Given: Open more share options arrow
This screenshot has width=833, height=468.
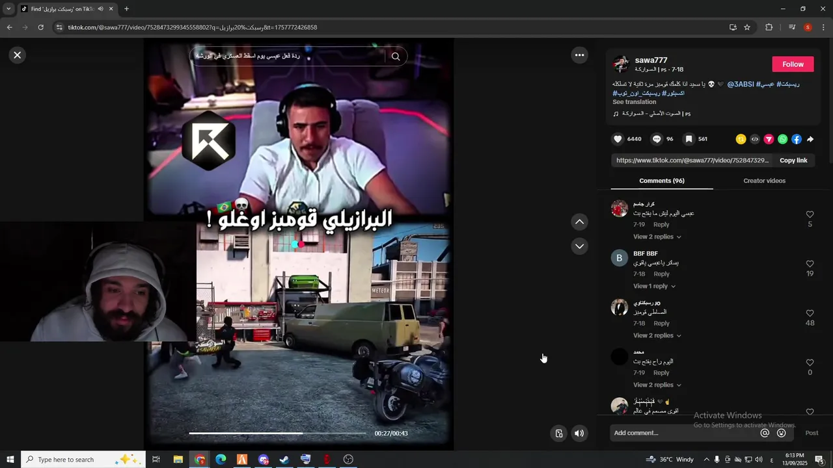Looking at the screenshot, I should [x=810, y=139].
